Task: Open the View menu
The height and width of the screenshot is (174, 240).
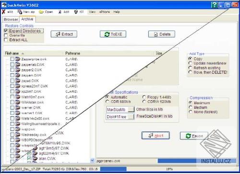Action: 92,12
